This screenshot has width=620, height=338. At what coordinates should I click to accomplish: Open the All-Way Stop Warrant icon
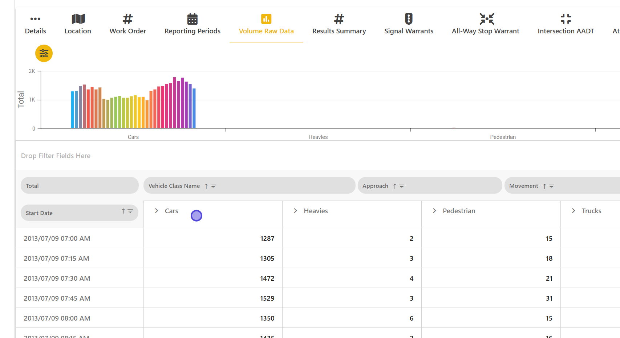486,19
